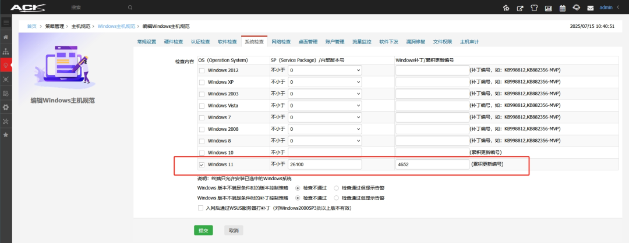This screenshot has width=629, height=243.
Task: Select 检查通过但提示告警 for 版本控制策略
Action: point(336,188)
